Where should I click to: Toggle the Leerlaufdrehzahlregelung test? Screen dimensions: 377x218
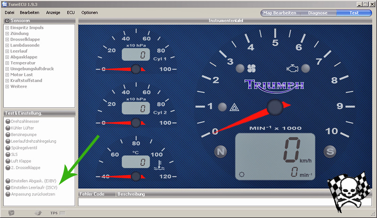8,141
